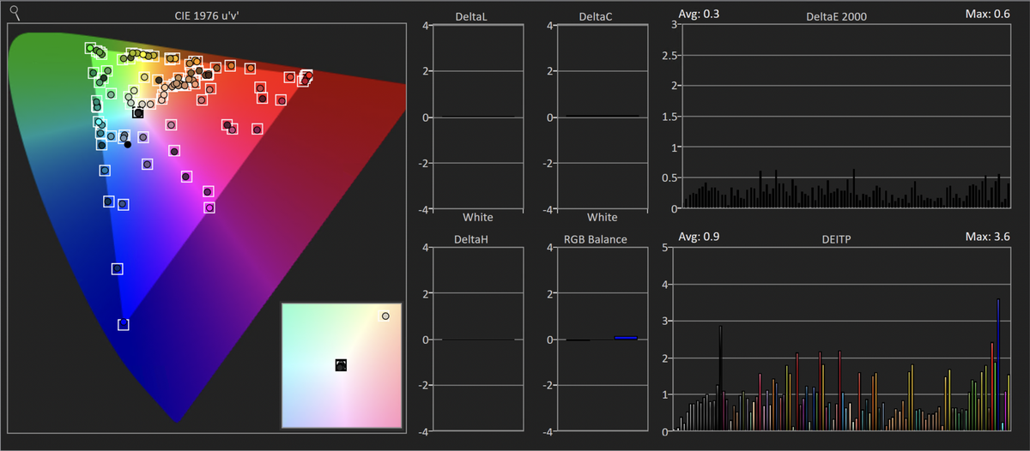Image resolution: width=1030 pixels, height=451 pixels.
Task: Select the black white-point marker
Action: (x=138, y=112)
